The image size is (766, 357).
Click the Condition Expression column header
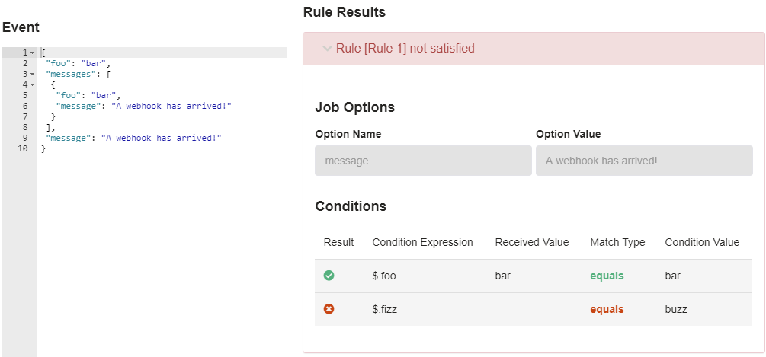[422, 242]
